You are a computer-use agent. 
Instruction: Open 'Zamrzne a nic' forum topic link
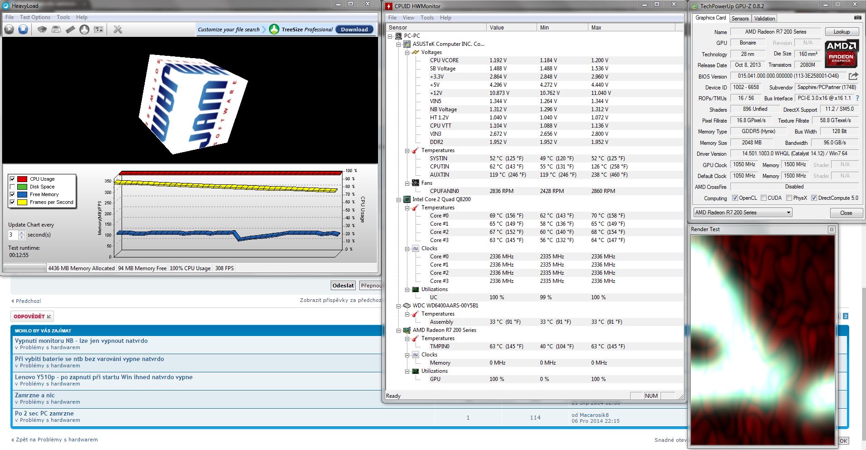tap(34, 395)
